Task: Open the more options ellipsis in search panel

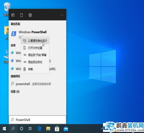Action: click(x=62, y=15)
